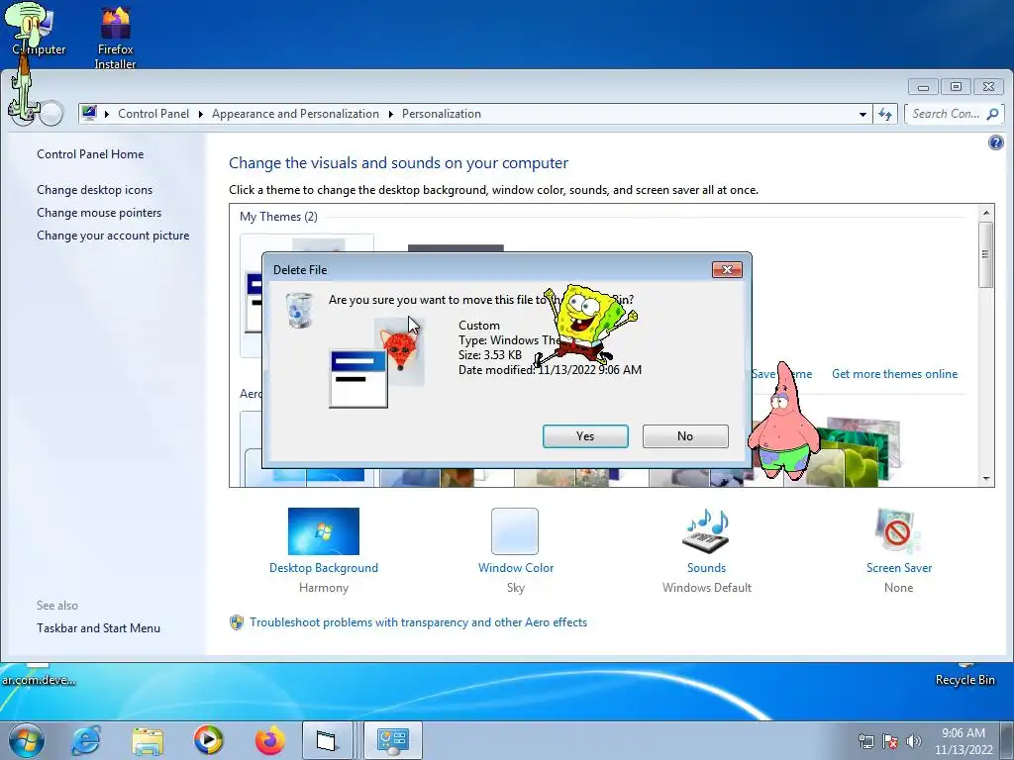The image size is (1014, 760).
Task: Click the computer icon in address bar
Action: 88,113
